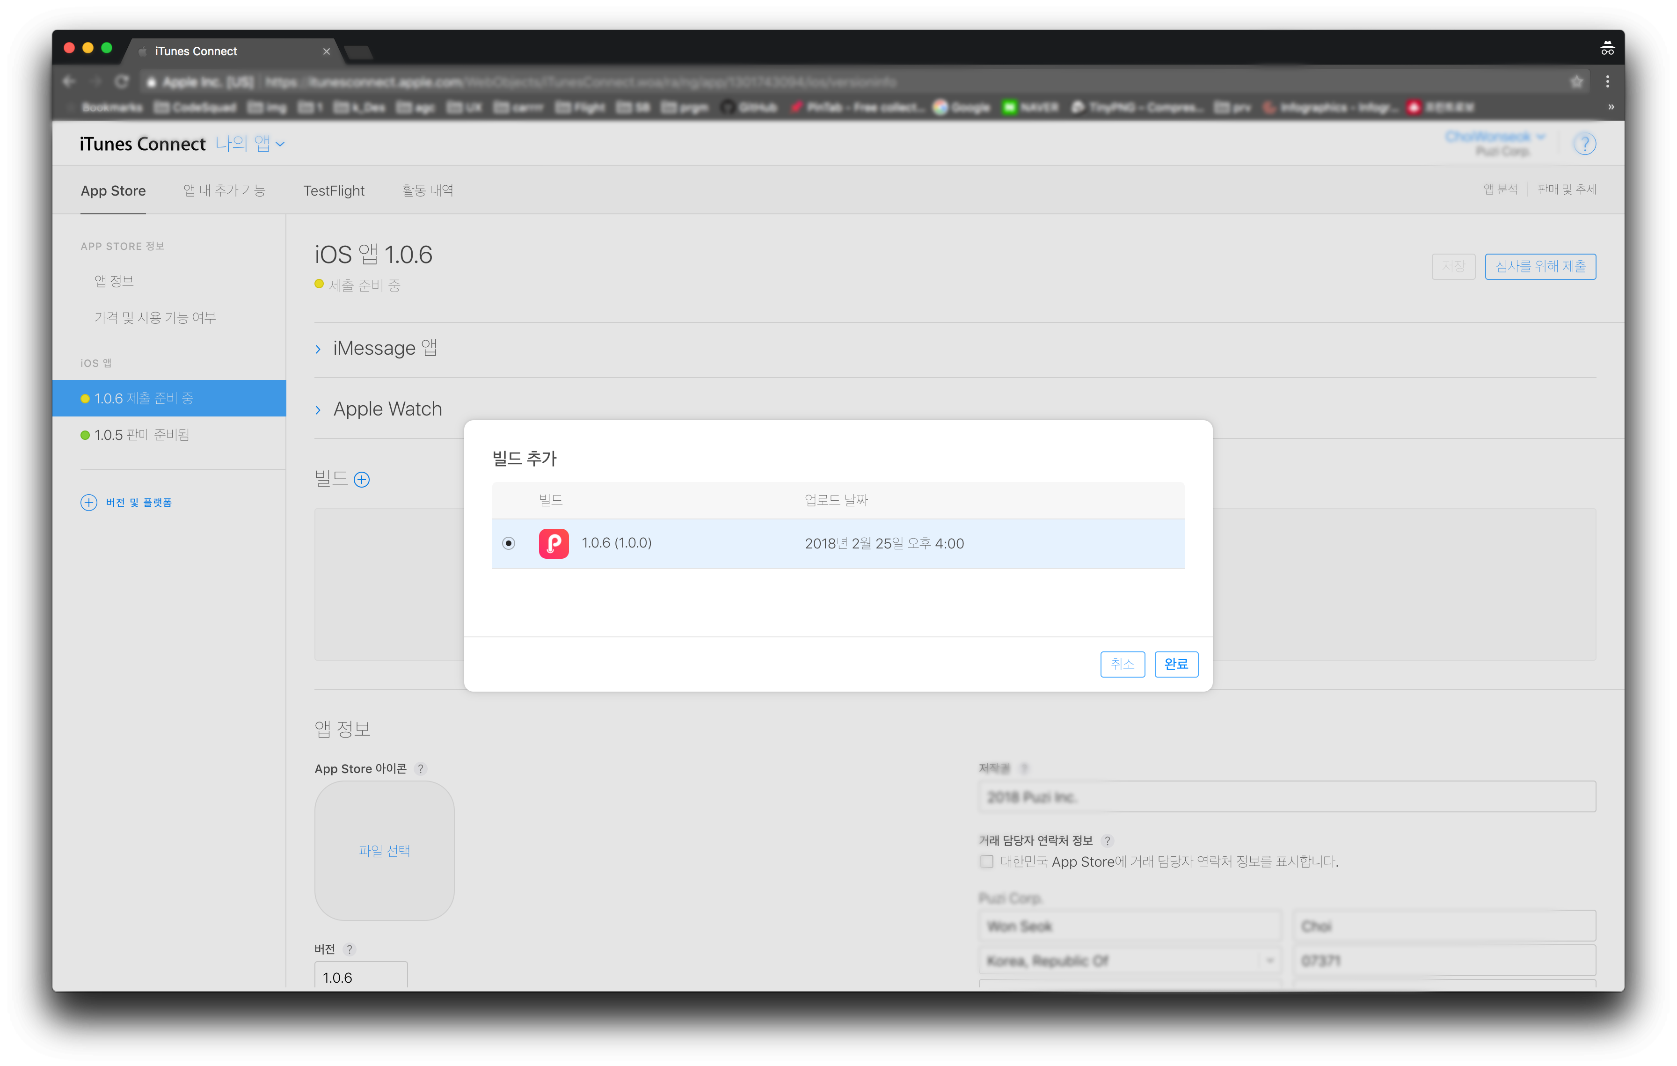Bookmark page with the star icon
The width and height of the screenshot is (1677, 1066).
[1577, 82]
